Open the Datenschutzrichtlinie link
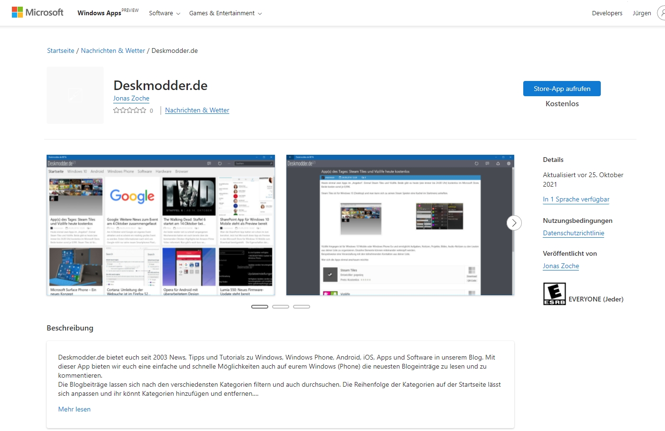This screenshot has height=431, width=665. (574, 233)
